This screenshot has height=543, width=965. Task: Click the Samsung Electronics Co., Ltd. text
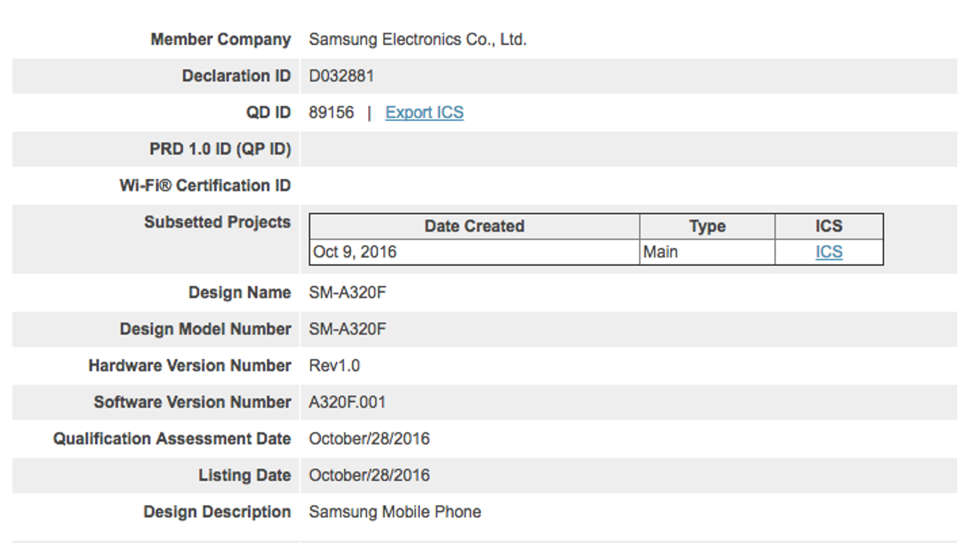point(417,40)
